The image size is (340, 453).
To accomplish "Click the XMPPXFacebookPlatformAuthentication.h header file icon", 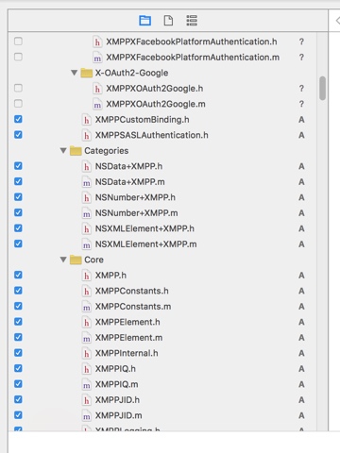I will [97, 42].
